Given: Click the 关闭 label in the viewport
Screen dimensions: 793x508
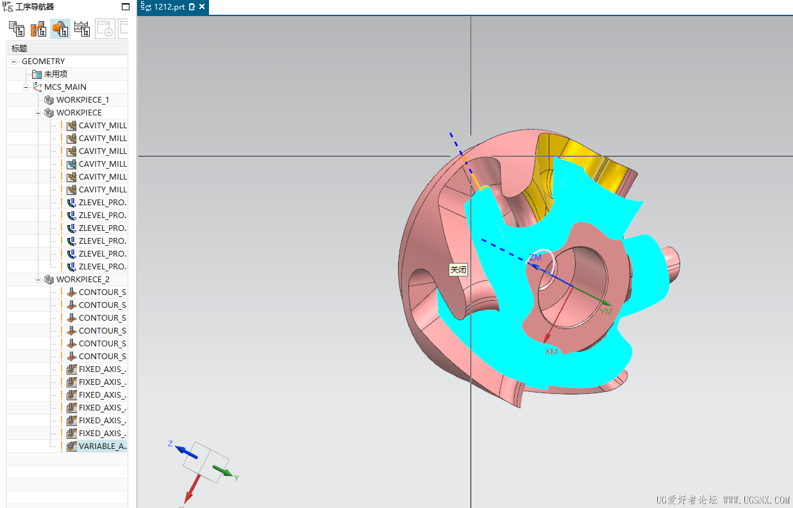Looking at the screenshot, I should pos(458,270).
